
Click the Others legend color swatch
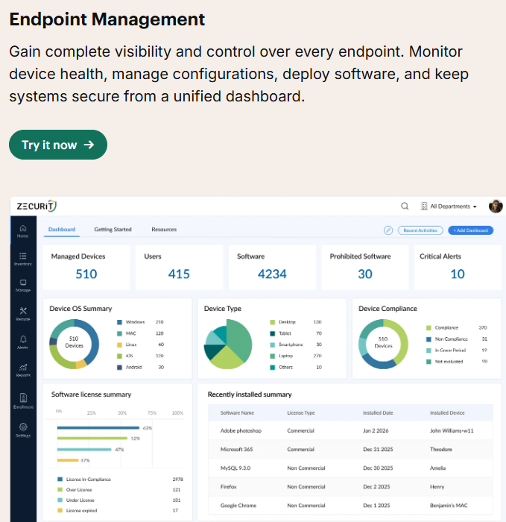(273, 368)
